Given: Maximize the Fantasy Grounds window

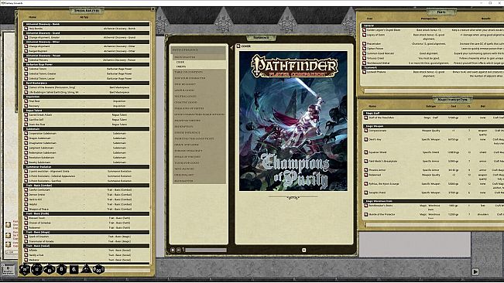Looking at the screenshot, I should pyautogui.click(x=490, y=3).
